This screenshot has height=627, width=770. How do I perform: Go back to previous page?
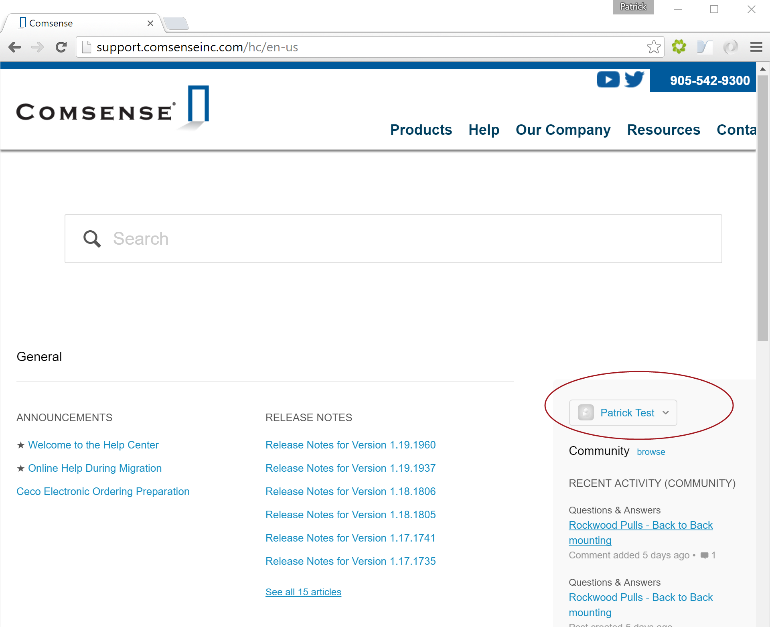point(14,47)
